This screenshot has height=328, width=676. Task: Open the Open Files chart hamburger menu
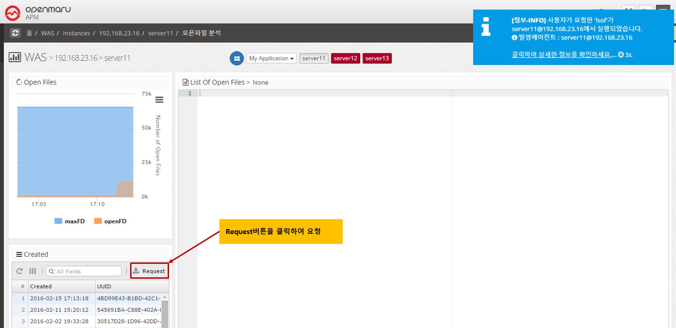(x=159, y=100)
